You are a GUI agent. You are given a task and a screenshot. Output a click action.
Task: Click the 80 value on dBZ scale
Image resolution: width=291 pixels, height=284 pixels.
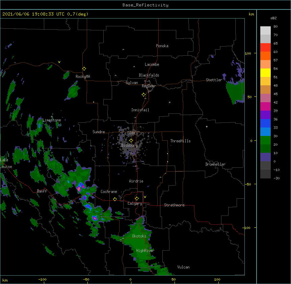[x=275, y=27]
